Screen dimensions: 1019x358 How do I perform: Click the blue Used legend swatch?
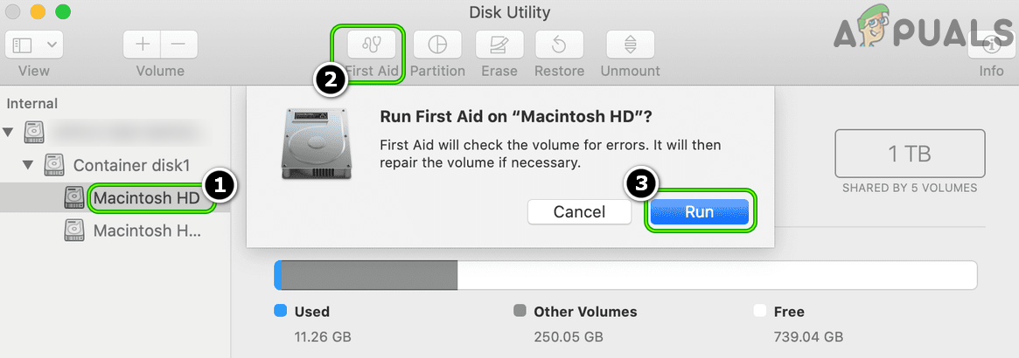[x=280, y=311]
